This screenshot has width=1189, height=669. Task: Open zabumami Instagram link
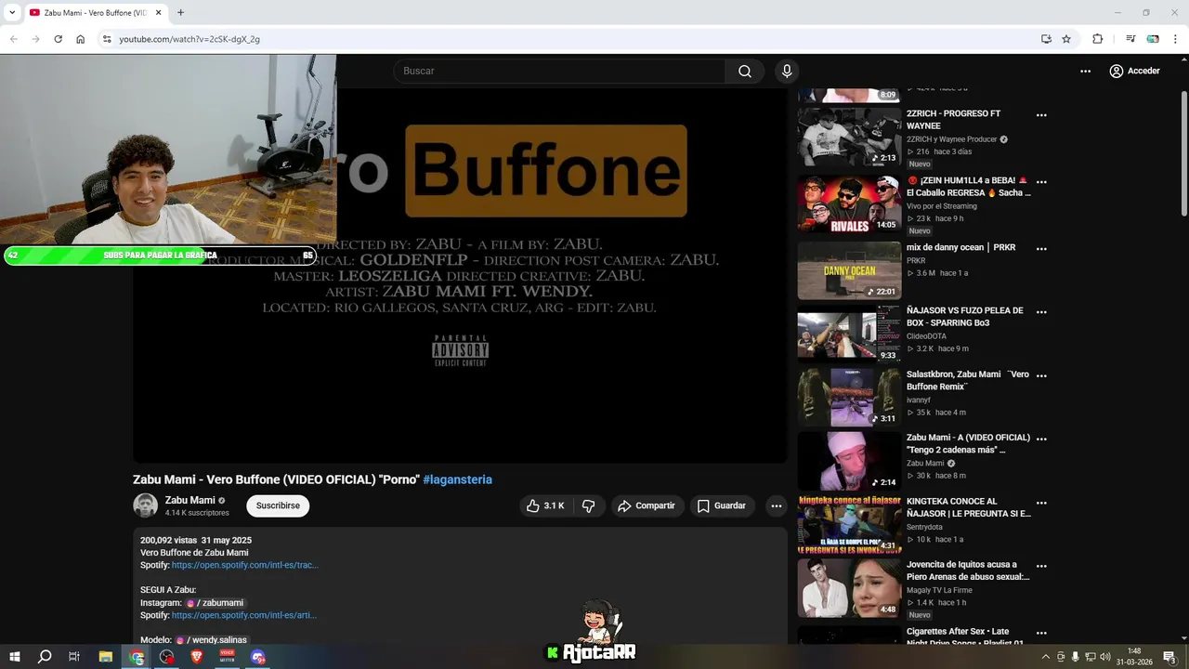(x=216, y=603)
